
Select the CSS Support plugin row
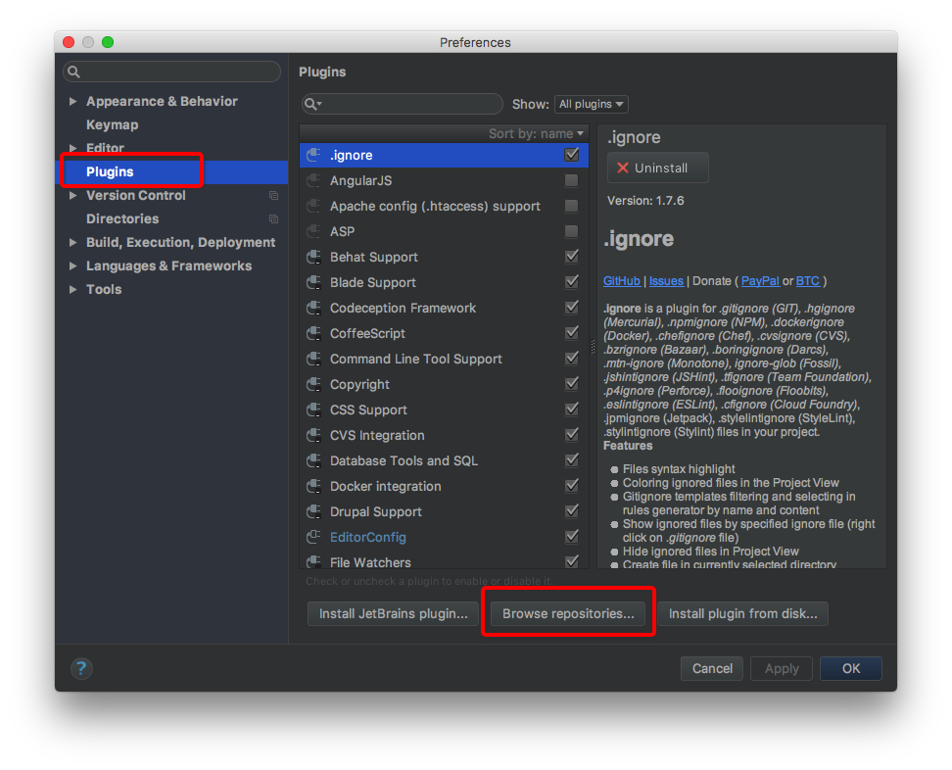(444, 409)
